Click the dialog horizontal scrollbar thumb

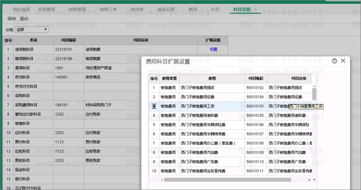click(233, 180)
